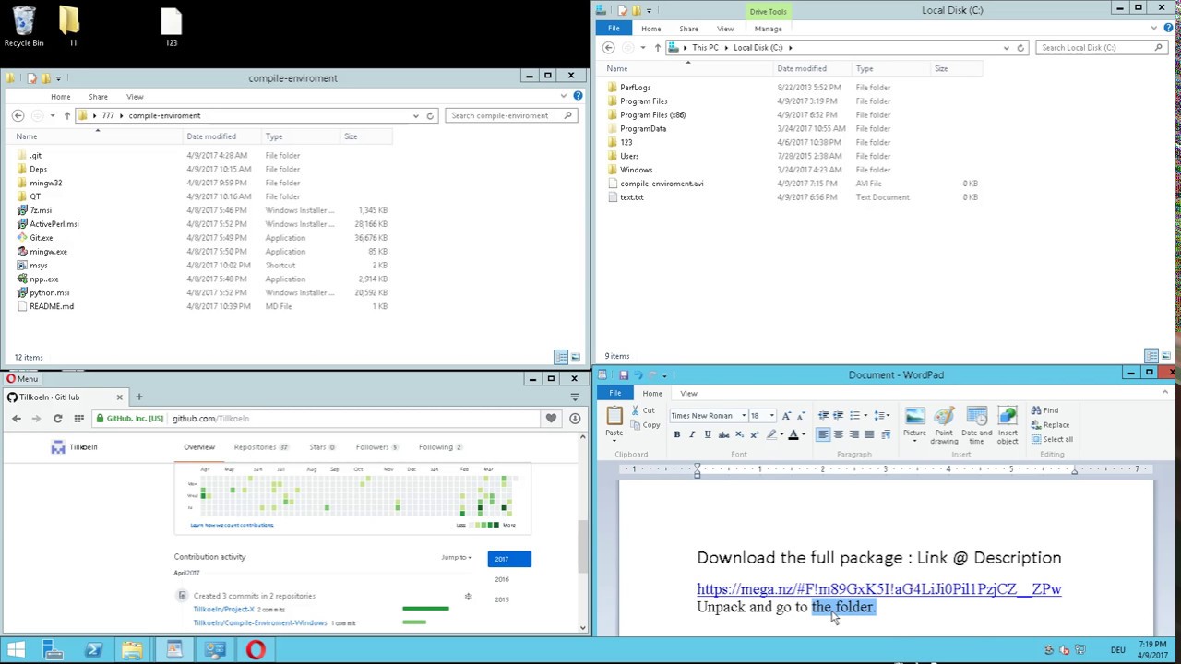Expand the Jump to dropdown on GitHub
This screenshot has height=664, width=1181.
[x=456, y=557]
